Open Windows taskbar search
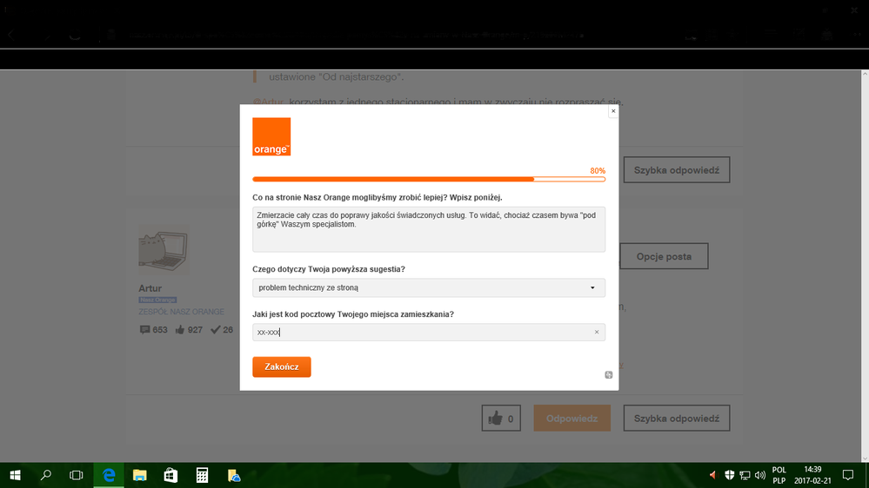Image resolution: width=869 pixels, height=488 pixels. tap(46, 475)
